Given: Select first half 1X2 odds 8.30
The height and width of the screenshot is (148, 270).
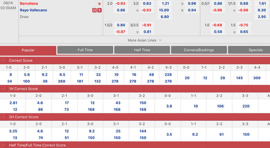Looking at the screenshot, I should click(x=261, y=10).
